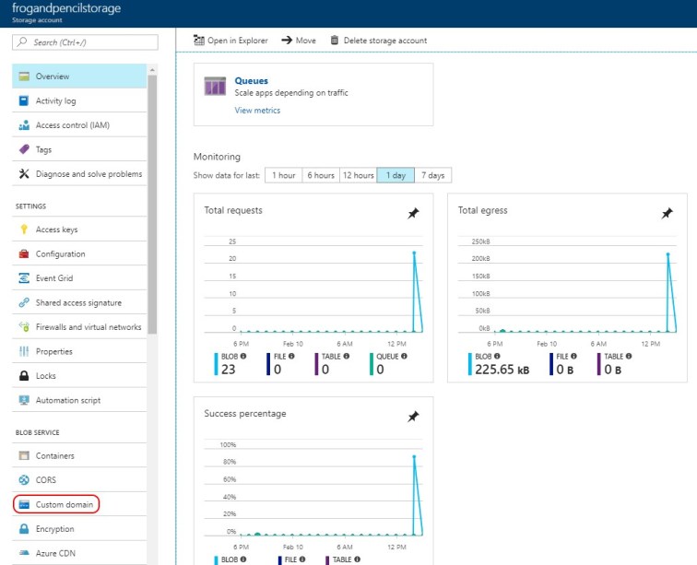Pin the Total egress chart to dashboard
Screen dimensions: 697x565
tap(667, 214)
